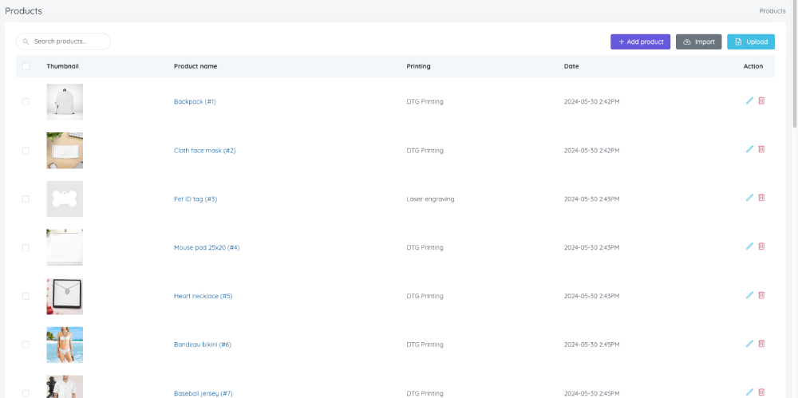Edit the Baseball jersey (#7) product
Image resolution: width=798 pixels, height=398 pixels.
(749, 392)
